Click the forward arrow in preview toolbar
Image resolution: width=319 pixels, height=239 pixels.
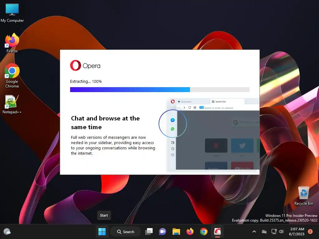tap(184, 107)
